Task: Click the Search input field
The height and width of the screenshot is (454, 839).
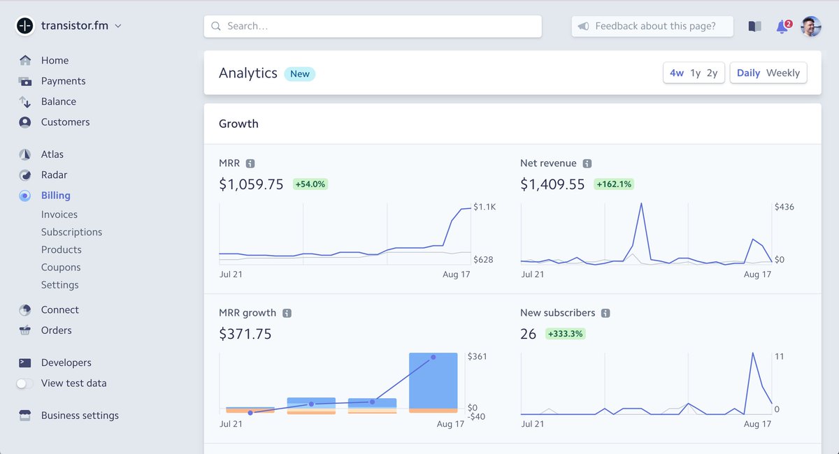Action: 373,27
